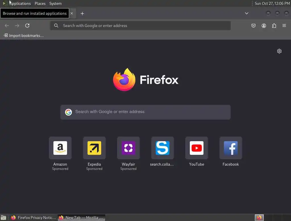The height and width of the screenshot is (221, 291).
Task: Click the show desktop icon in taskbar
Action: click(x=3, y=218)
